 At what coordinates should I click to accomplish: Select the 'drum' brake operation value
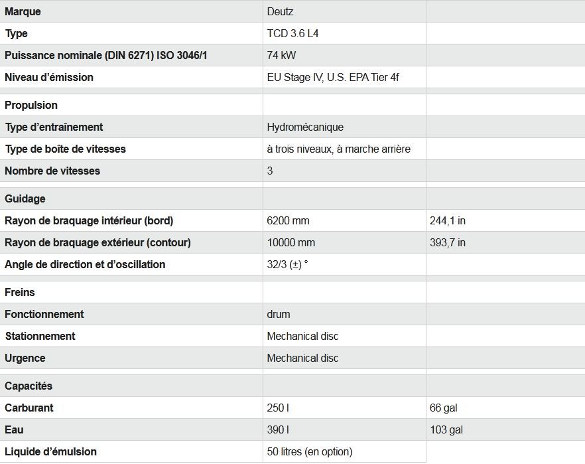pos(279,314)
